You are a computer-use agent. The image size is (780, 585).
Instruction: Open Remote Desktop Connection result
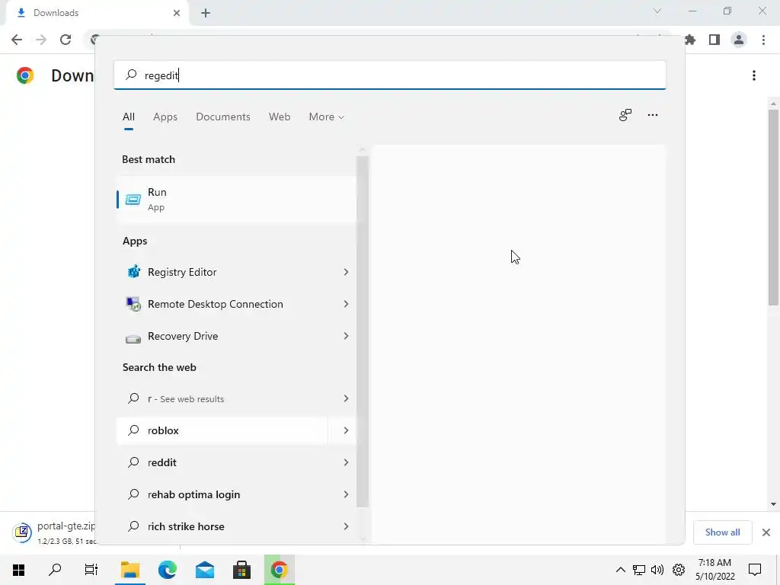click(x=222, y=304)
